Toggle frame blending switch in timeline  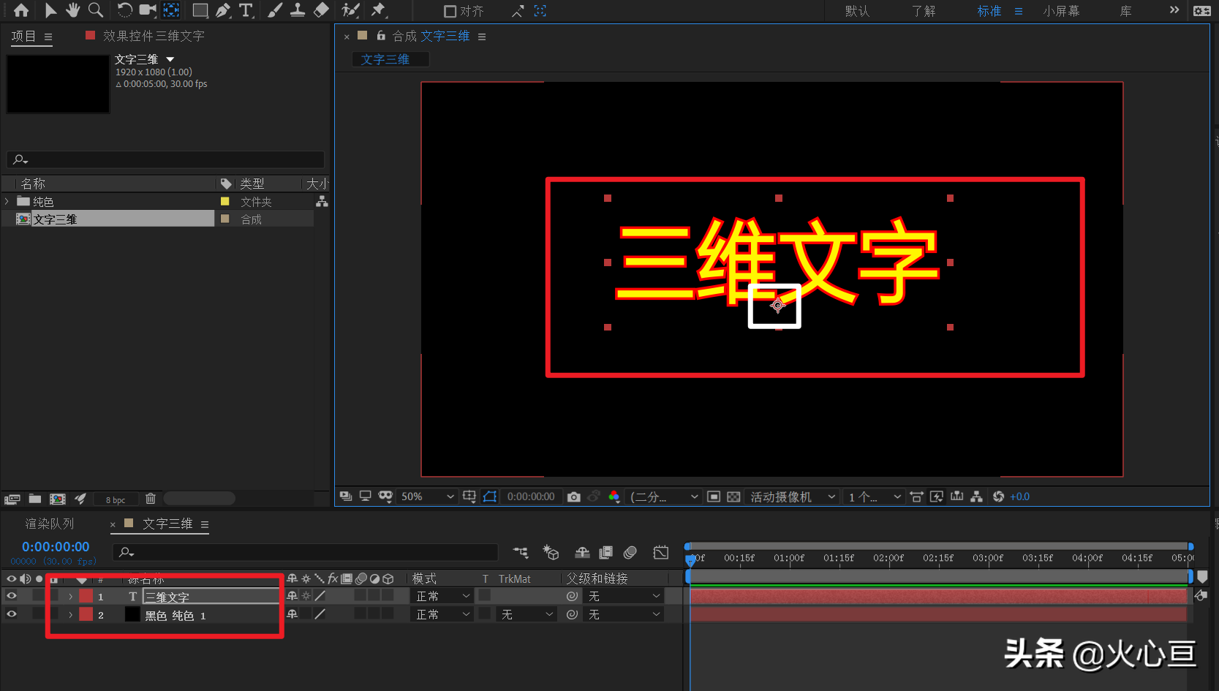605,553
